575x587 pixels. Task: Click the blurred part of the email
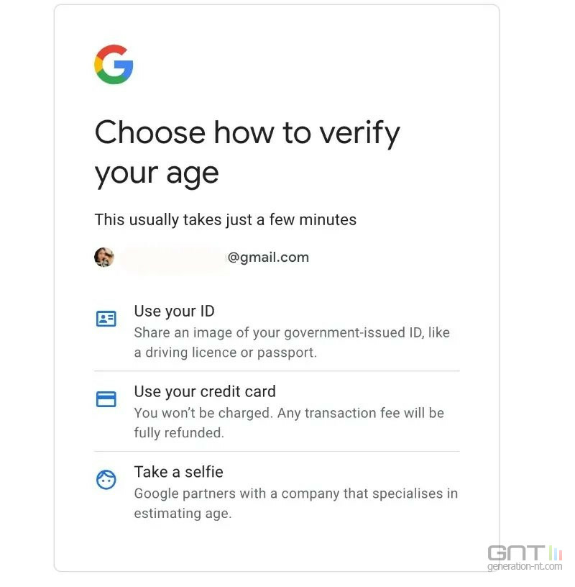(172, 258)
